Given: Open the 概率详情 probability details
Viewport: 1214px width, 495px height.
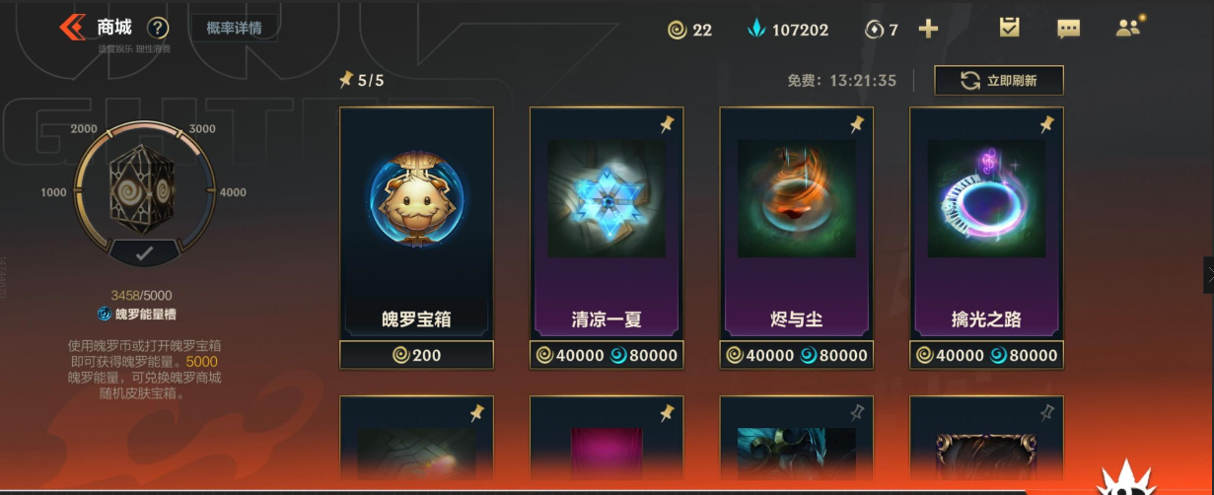Looking at the screenshot, I should point(234,28).
